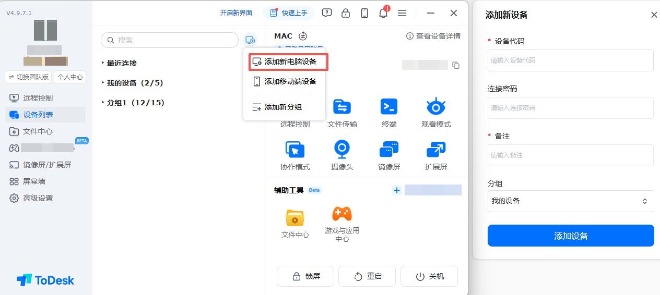660x295 pixels.
Task: Click the blue Add Device (添加设备) button
Action: [571, 236]
